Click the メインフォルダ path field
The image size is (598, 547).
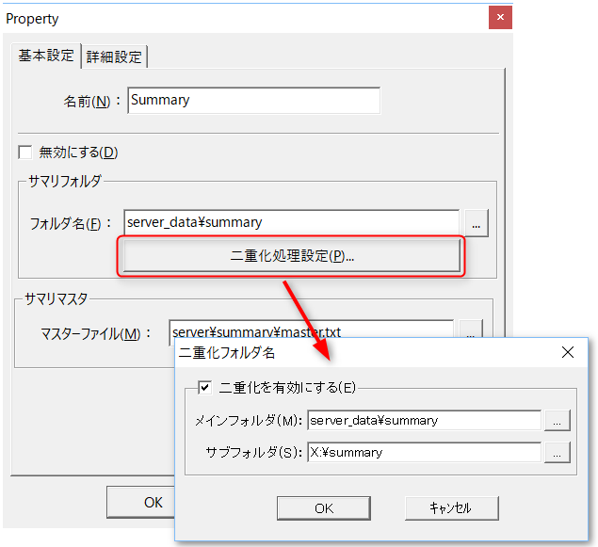(x=424, y=421)
